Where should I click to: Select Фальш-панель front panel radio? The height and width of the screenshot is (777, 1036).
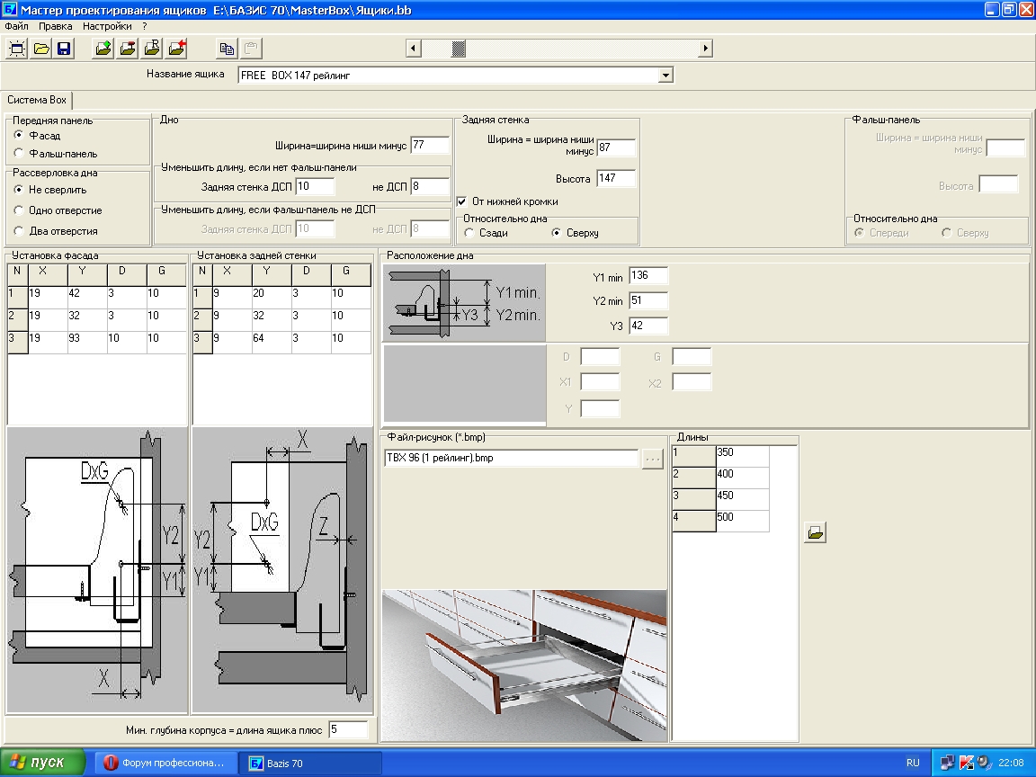click(x=19, y=153)
